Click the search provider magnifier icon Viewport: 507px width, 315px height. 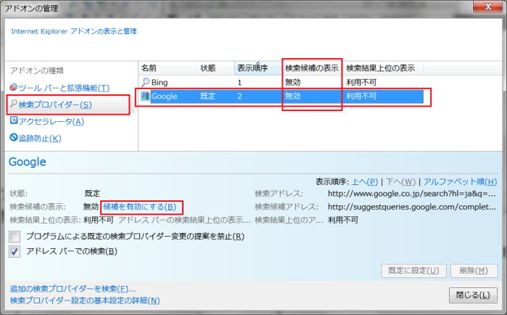point(14,104)
